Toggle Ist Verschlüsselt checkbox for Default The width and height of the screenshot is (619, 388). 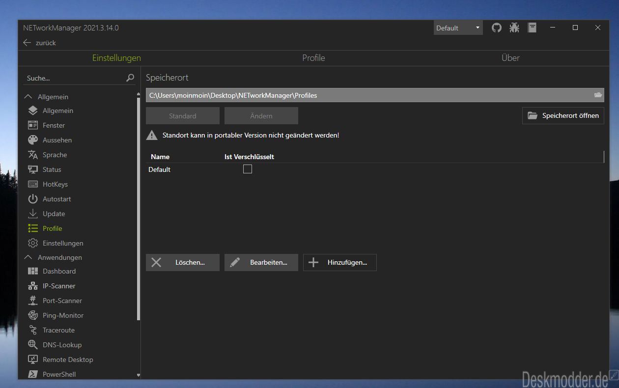click(x=248, y=169)
